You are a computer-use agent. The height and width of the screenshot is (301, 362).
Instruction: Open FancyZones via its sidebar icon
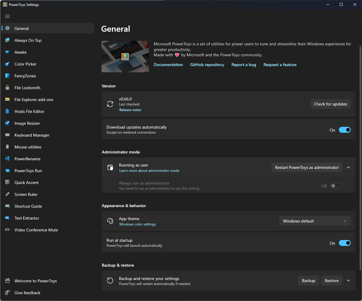click(x=7, y=76)
